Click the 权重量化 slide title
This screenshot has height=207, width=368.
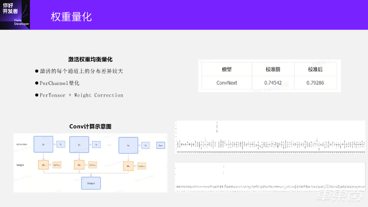[x=71, y=17]
